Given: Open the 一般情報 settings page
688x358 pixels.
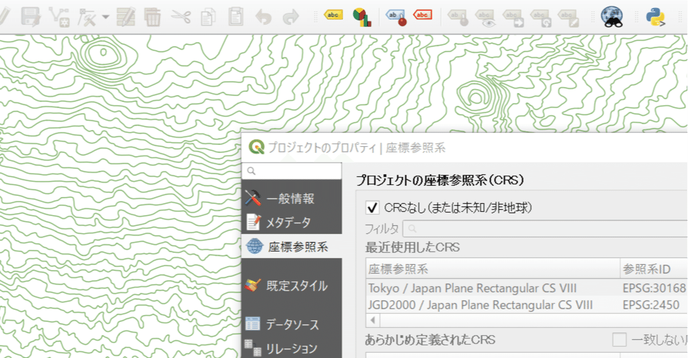Looking at the screenshot, I should click(291, 199).
